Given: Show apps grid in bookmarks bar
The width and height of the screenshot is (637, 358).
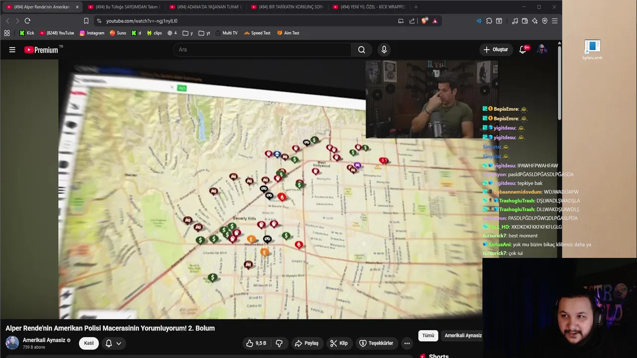Looking at the screenshot, I should coord(7,33).
